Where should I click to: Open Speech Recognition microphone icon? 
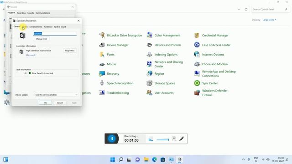102,83
